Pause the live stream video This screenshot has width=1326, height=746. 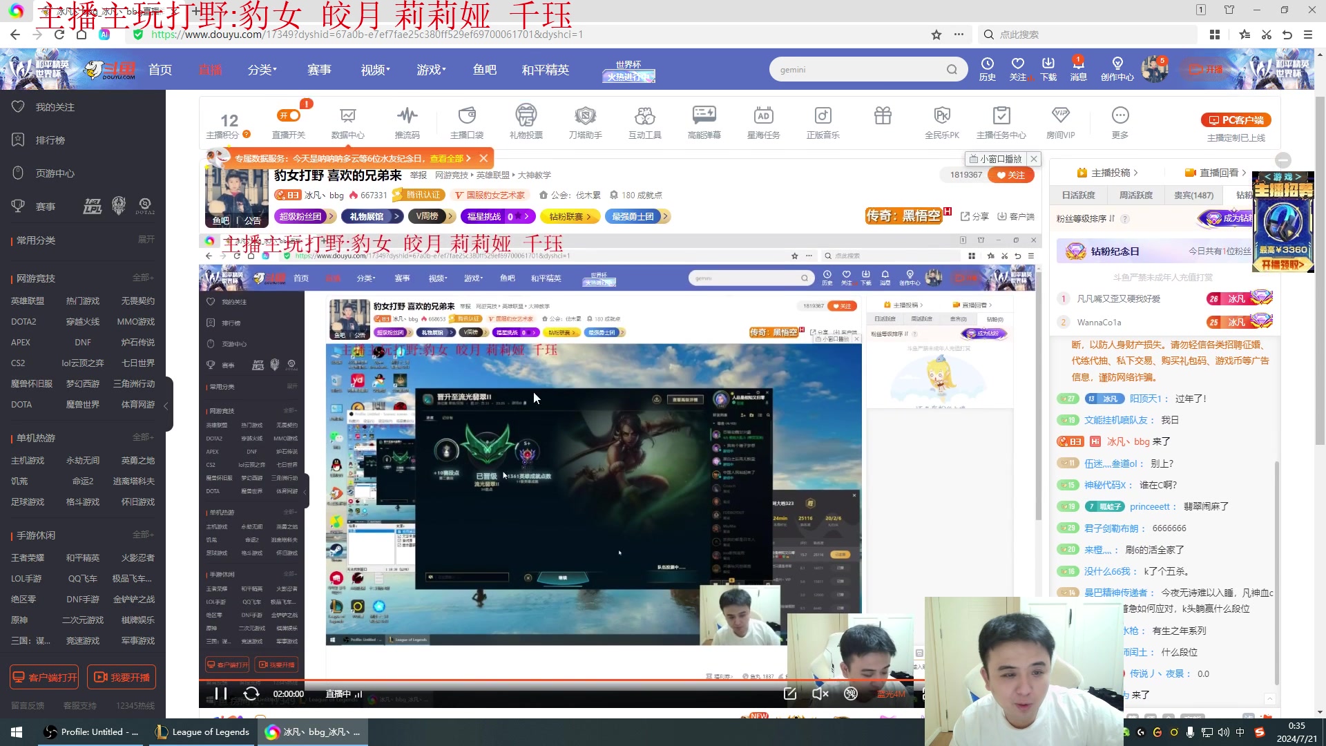pos(220,694)
